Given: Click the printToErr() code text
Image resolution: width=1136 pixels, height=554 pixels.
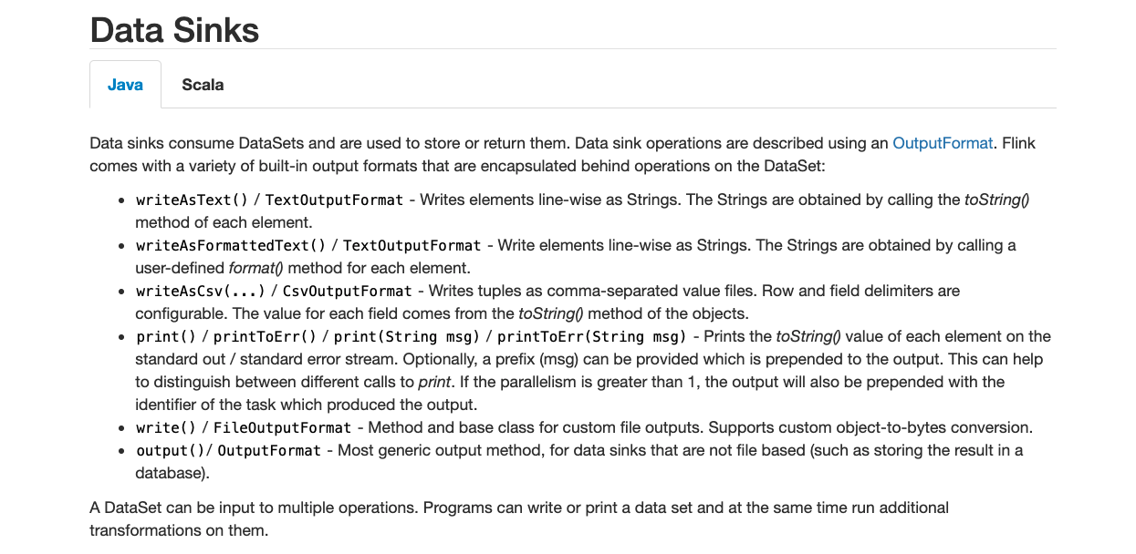Looking at the screenshot, I should (x=265, y=336).
